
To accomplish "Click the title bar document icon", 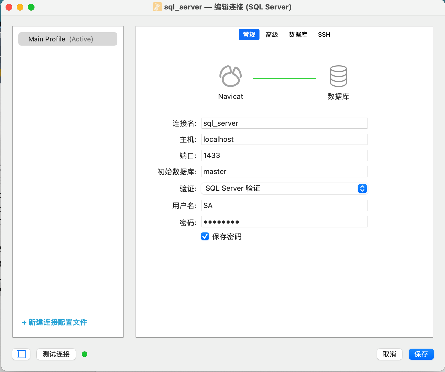I will (157, 7).
